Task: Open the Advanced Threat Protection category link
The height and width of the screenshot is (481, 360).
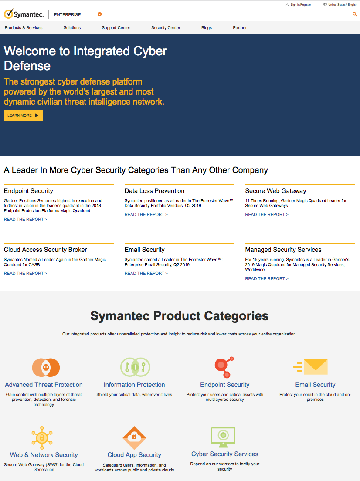Action: point(44,385)
